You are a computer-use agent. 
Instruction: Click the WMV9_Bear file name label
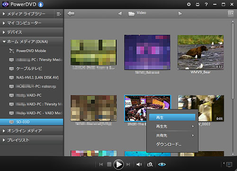click(x=201, y=72)
